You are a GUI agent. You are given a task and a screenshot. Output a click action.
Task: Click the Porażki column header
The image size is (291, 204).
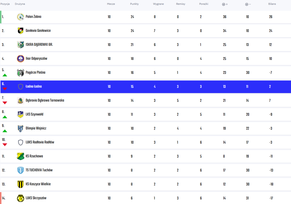point(204,4)
